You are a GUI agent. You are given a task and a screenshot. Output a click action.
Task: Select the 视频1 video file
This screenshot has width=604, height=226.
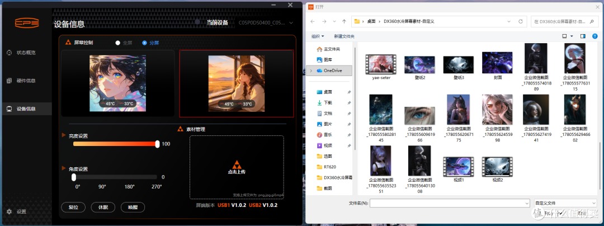click(x=459, y=170)
